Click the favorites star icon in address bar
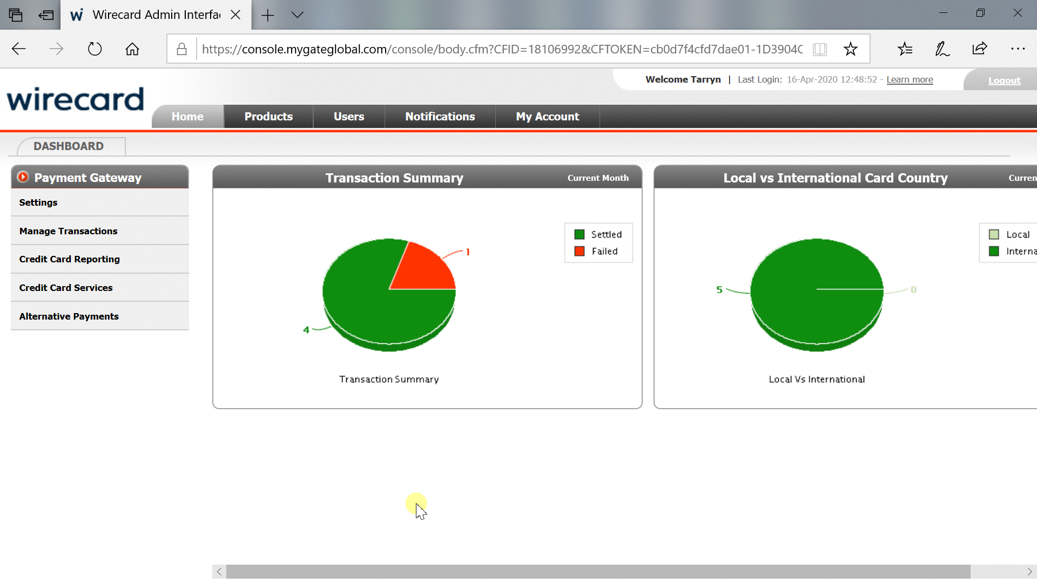This screenshot has width=1037, height=583. (x=851, y=49)
